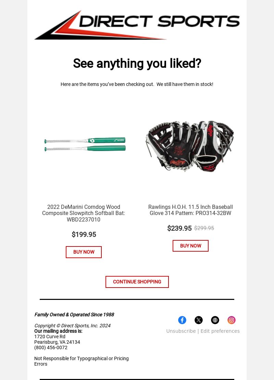Open the X (Twitter) social icon
The image size is (274, 380).
point(199,320)
